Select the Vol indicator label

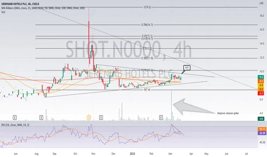[x=3, y=12]
